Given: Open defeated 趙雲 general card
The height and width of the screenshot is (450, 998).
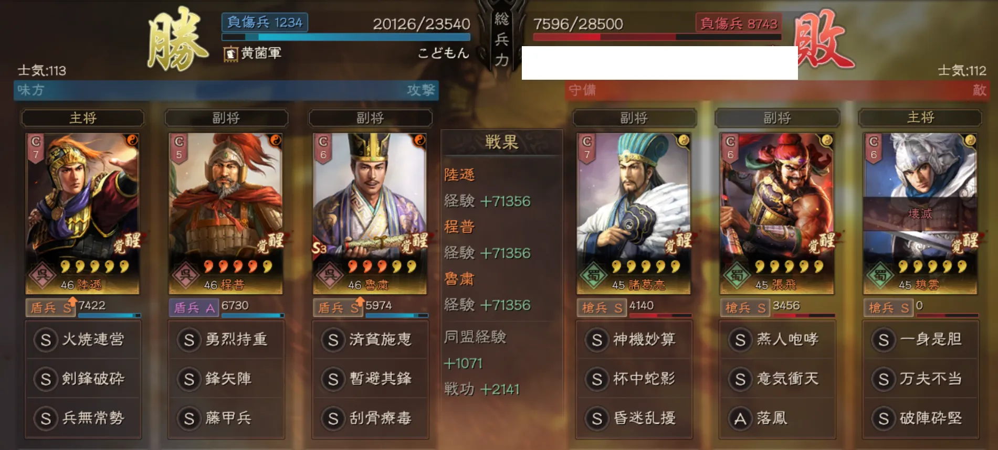Looking at the screenshot, I should click(920, 213).
